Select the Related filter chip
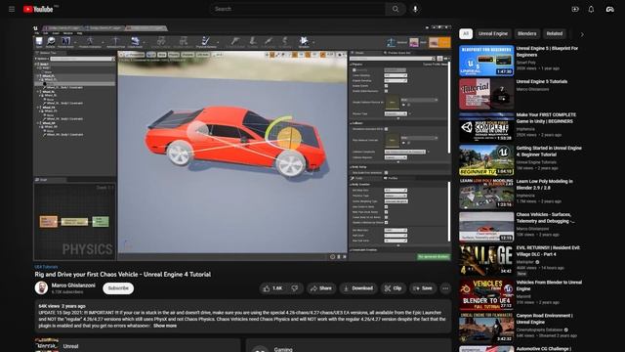Screen dimensions: 625x352 (554, 33)
